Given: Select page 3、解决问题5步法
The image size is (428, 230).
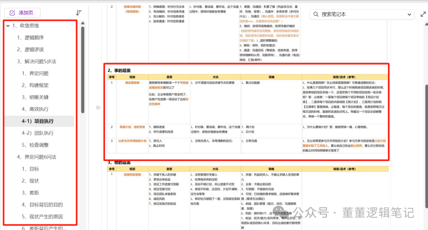Looking at the screenshot, I should [x=36, y=61].
